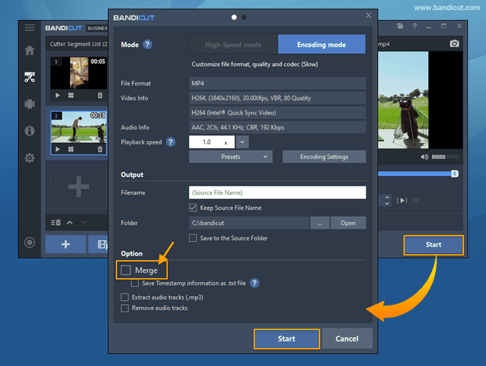
Task: Open Encoding Settings
Action: click(324, 157)
